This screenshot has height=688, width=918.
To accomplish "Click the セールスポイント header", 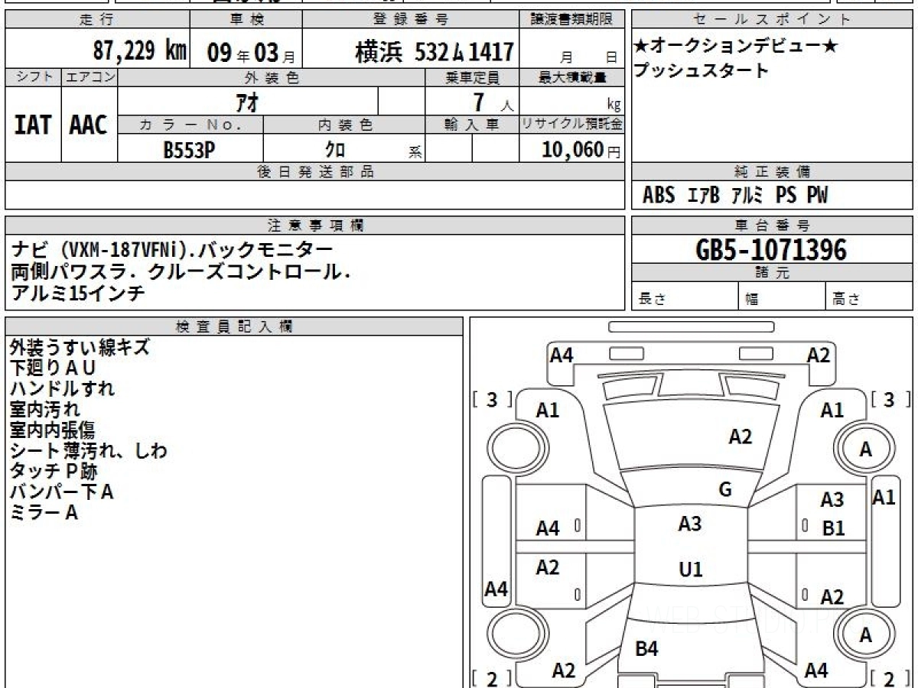I will [772, 20].
